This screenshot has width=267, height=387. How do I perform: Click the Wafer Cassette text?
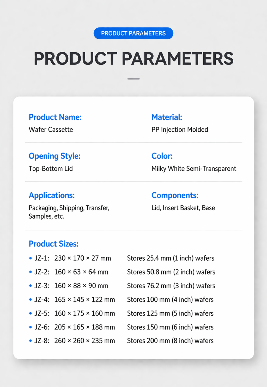(51, 130)
